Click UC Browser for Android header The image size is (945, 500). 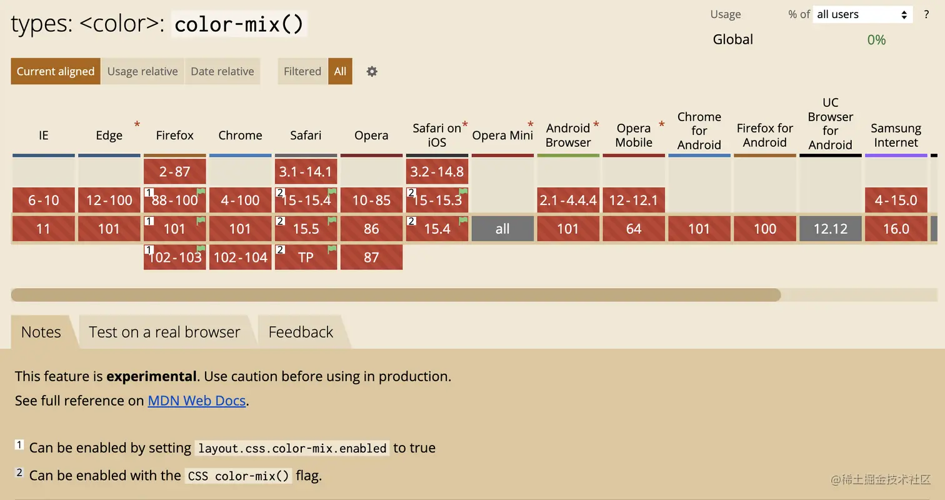[831, 124]
